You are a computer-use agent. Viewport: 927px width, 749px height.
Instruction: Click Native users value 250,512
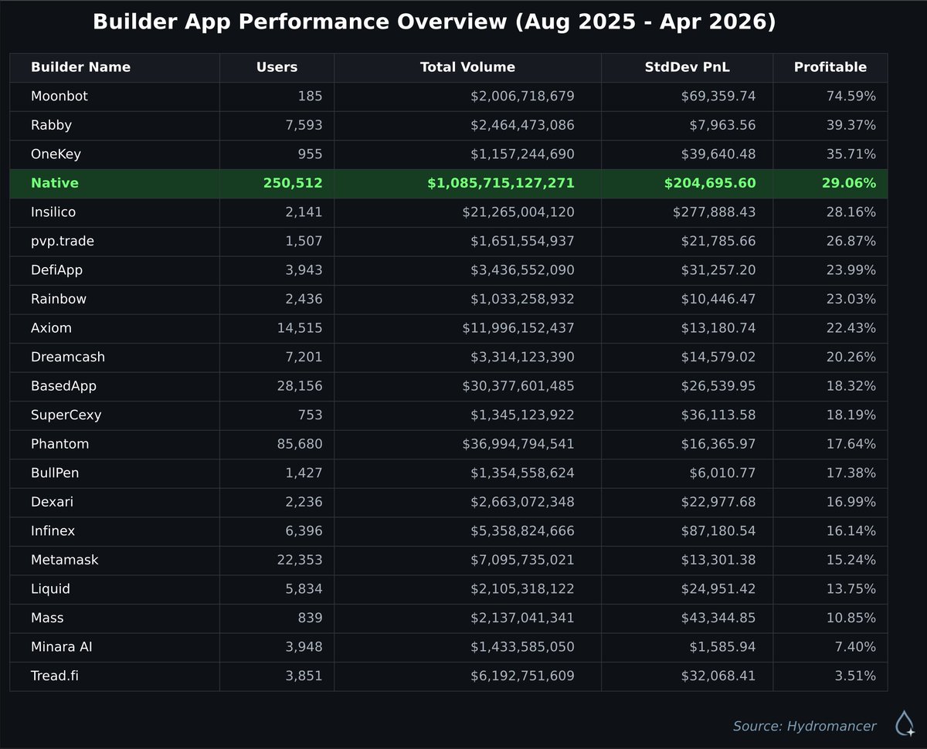pyautogui.click(x=293, y=183)
